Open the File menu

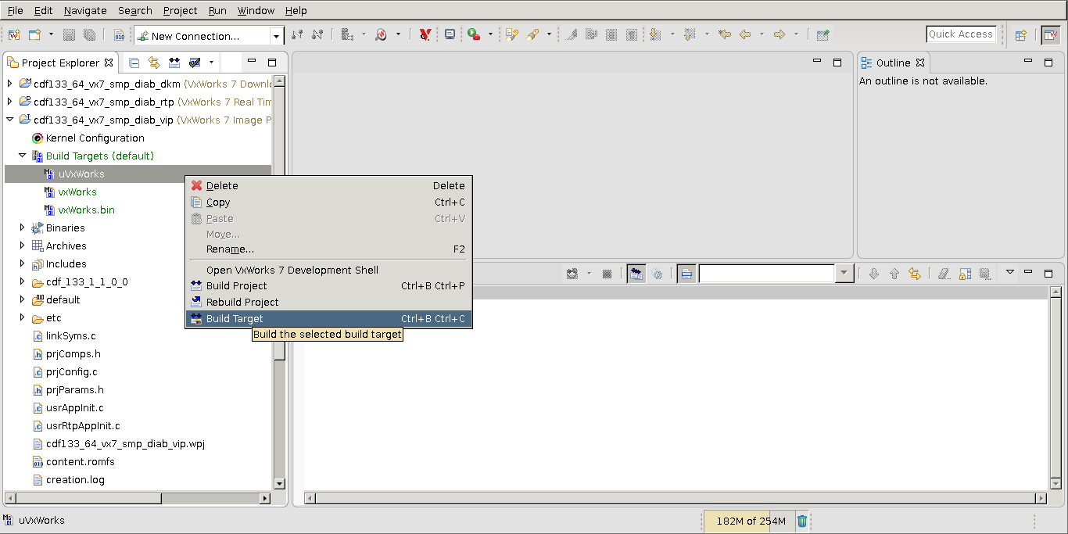point(15,10)
